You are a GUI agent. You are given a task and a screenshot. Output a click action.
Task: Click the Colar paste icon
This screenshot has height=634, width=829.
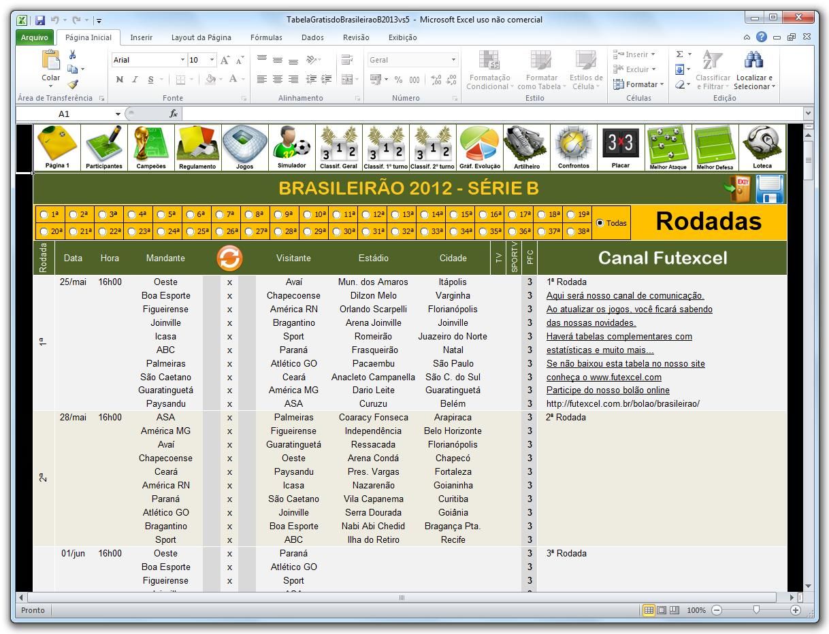tap(51, 61)
